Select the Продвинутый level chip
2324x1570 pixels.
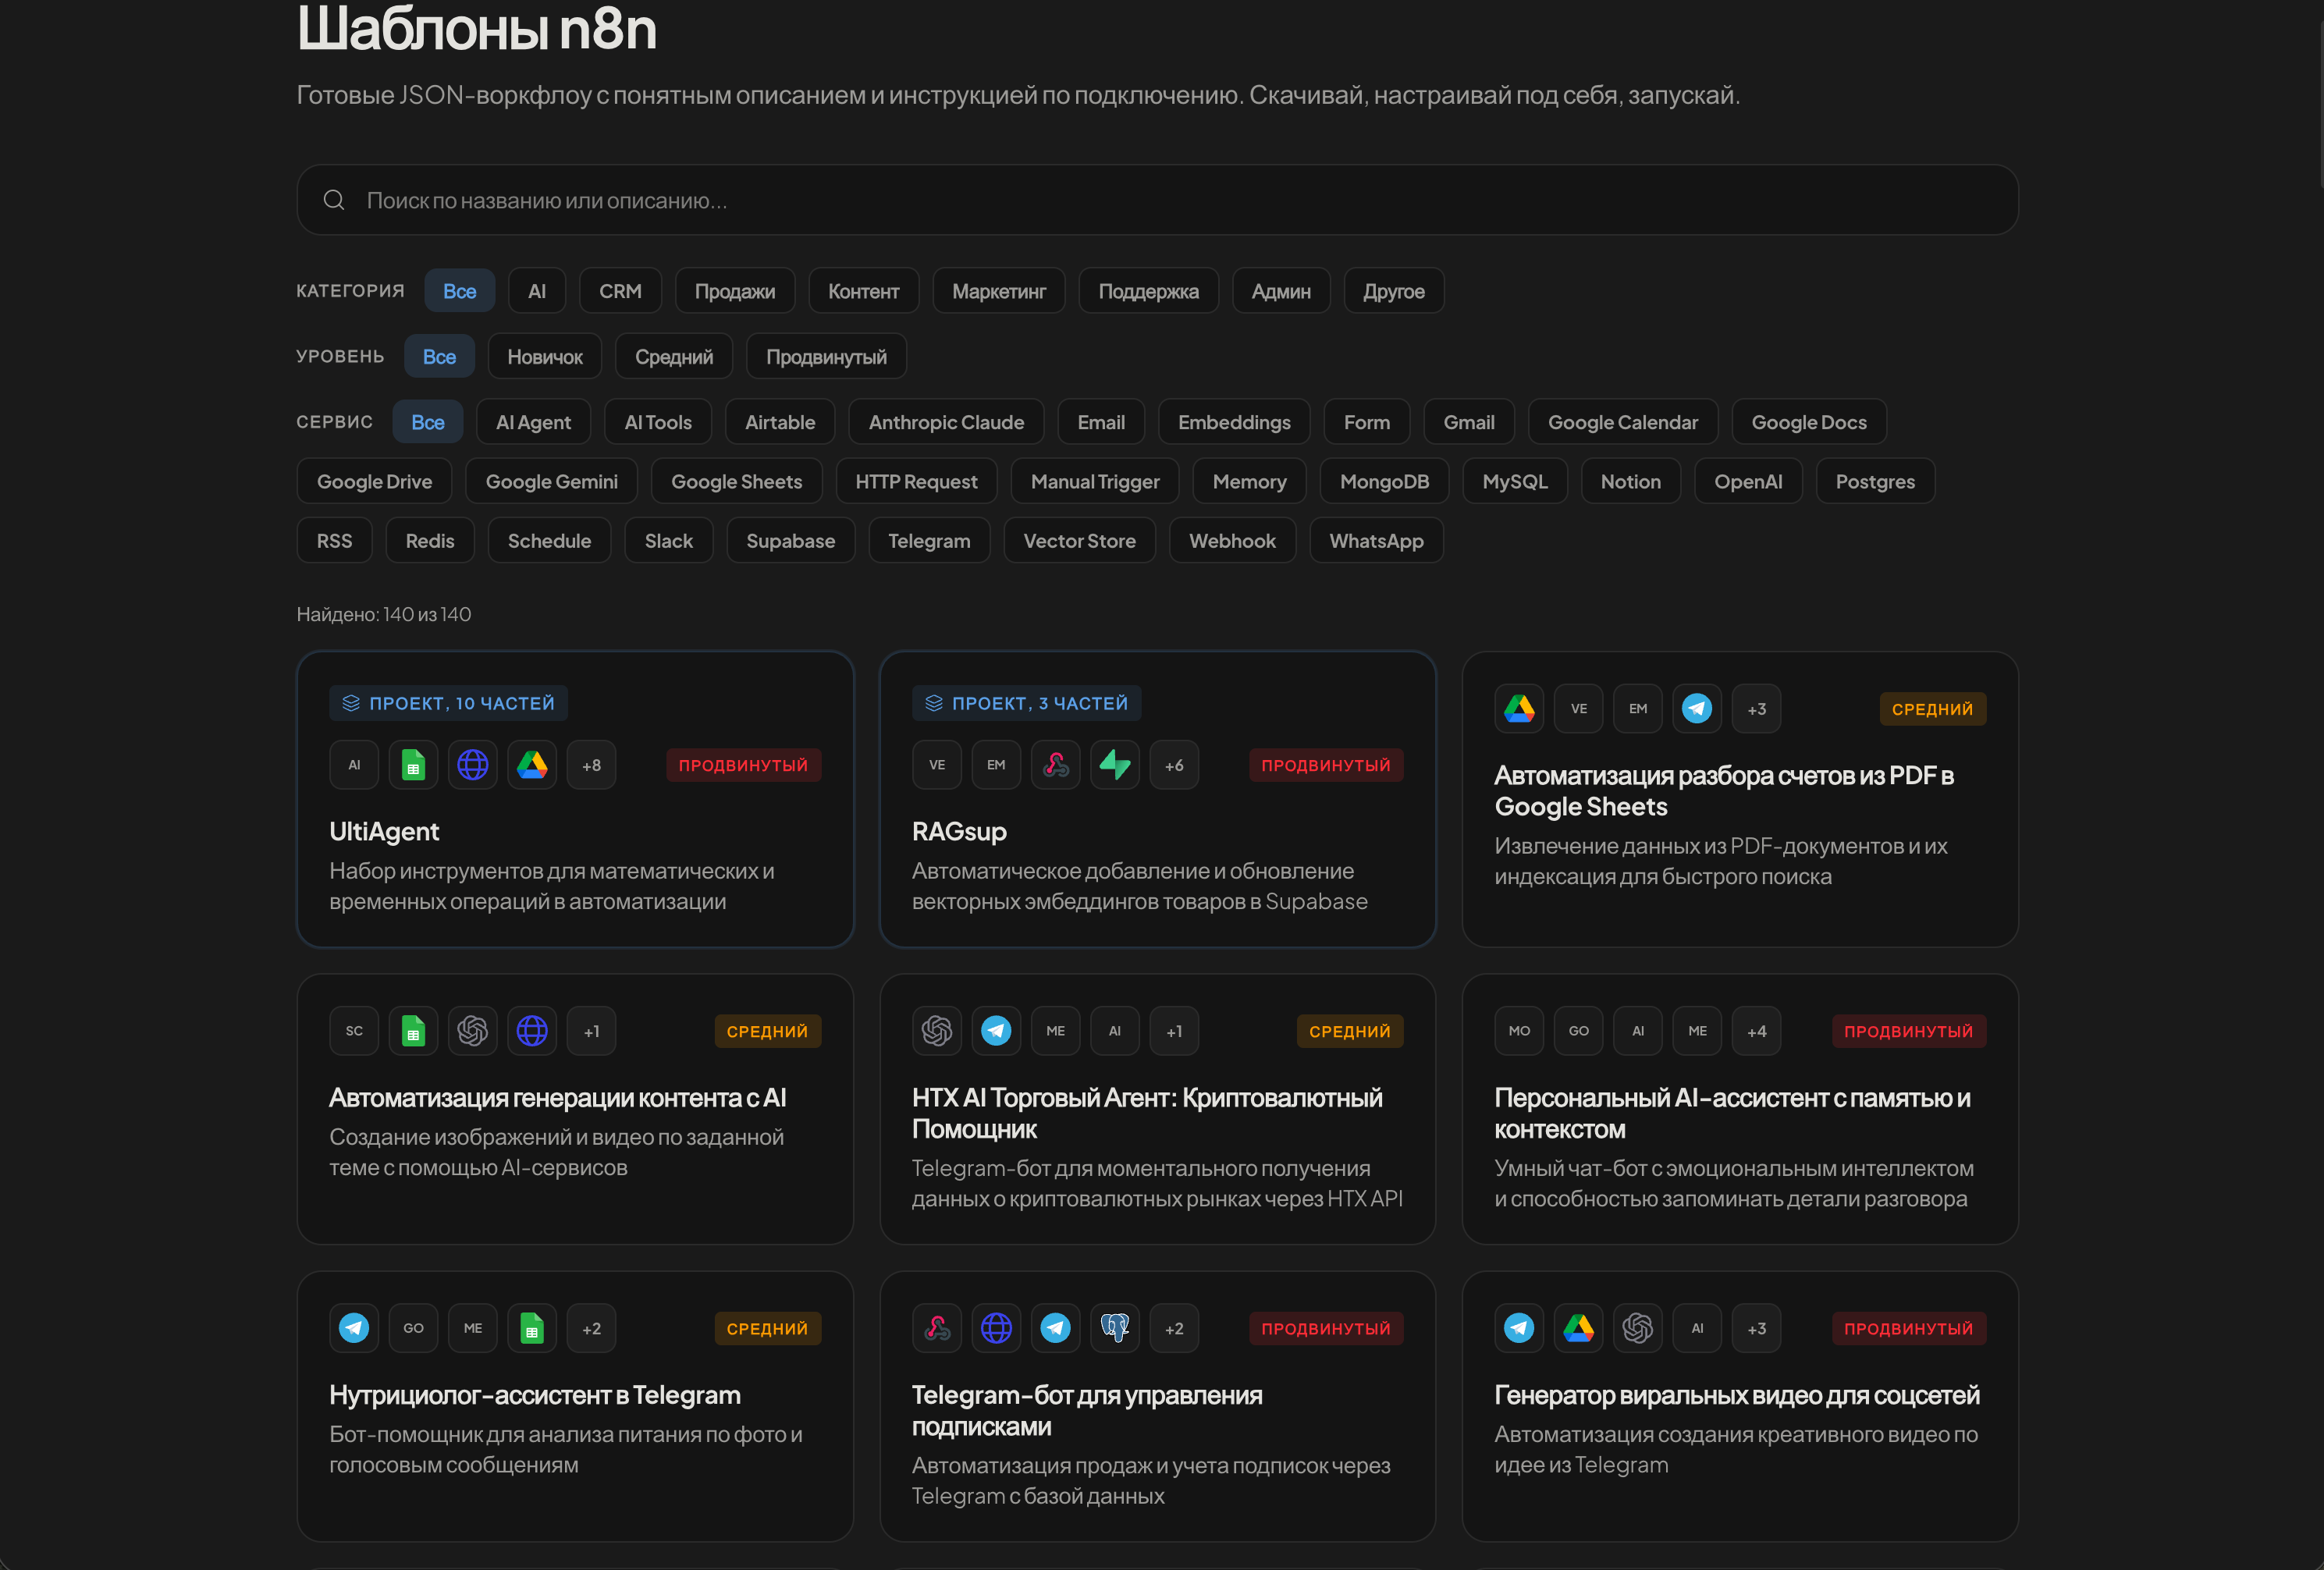tap(826, 357)
